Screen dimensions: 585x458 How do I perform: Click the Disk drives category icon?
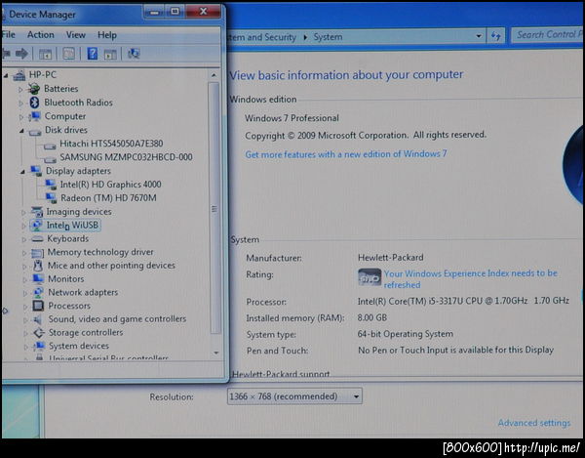(x=35, y=132)
